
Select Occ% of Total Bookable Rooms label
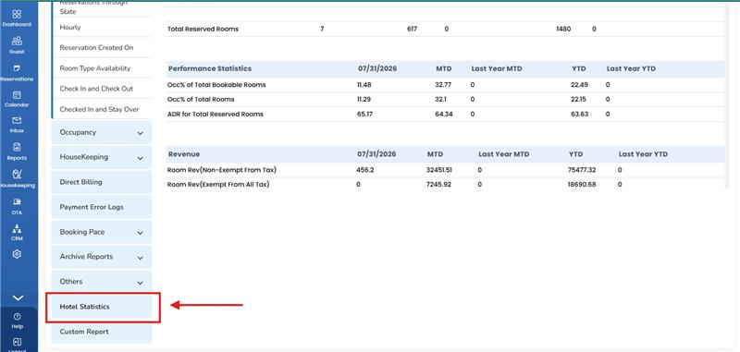pyautogui.click(x=216, y=85)
